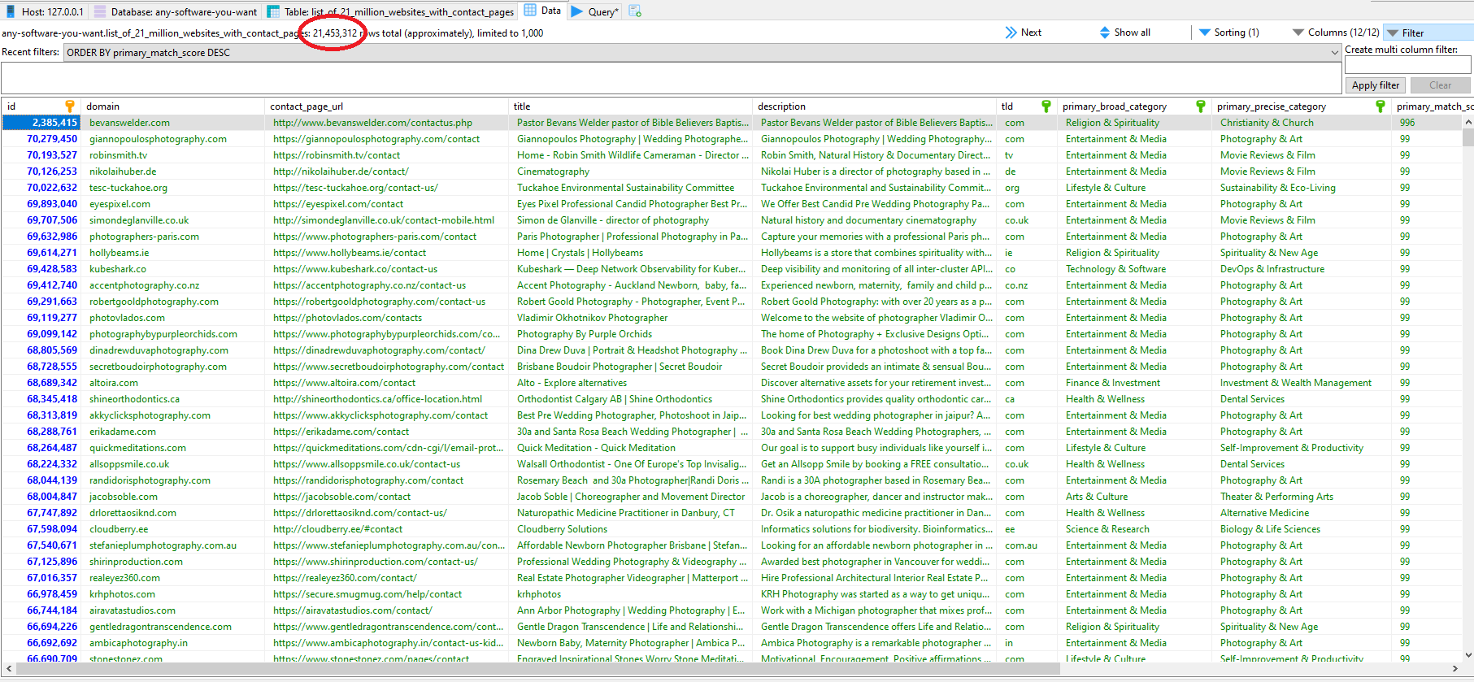Viewport: 1474px width, 682px height.
Task: Select the title cell Cinematography
Action: click(631, 172)
